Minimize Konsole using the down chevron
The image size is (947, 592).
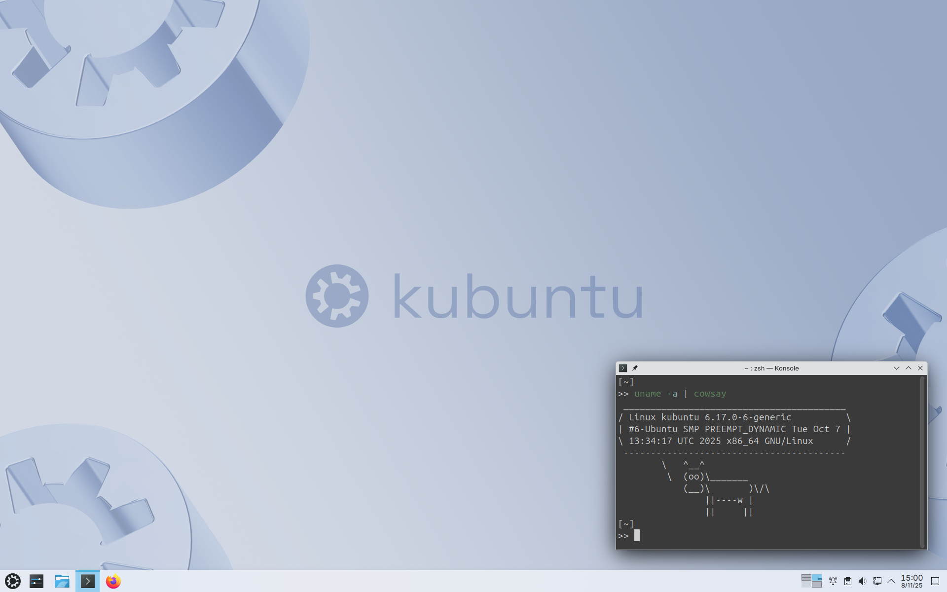click(897, 368)
